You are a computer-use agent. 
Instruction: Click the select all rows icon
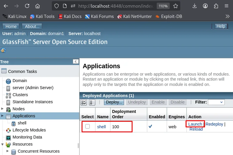(x=84, y=102)
